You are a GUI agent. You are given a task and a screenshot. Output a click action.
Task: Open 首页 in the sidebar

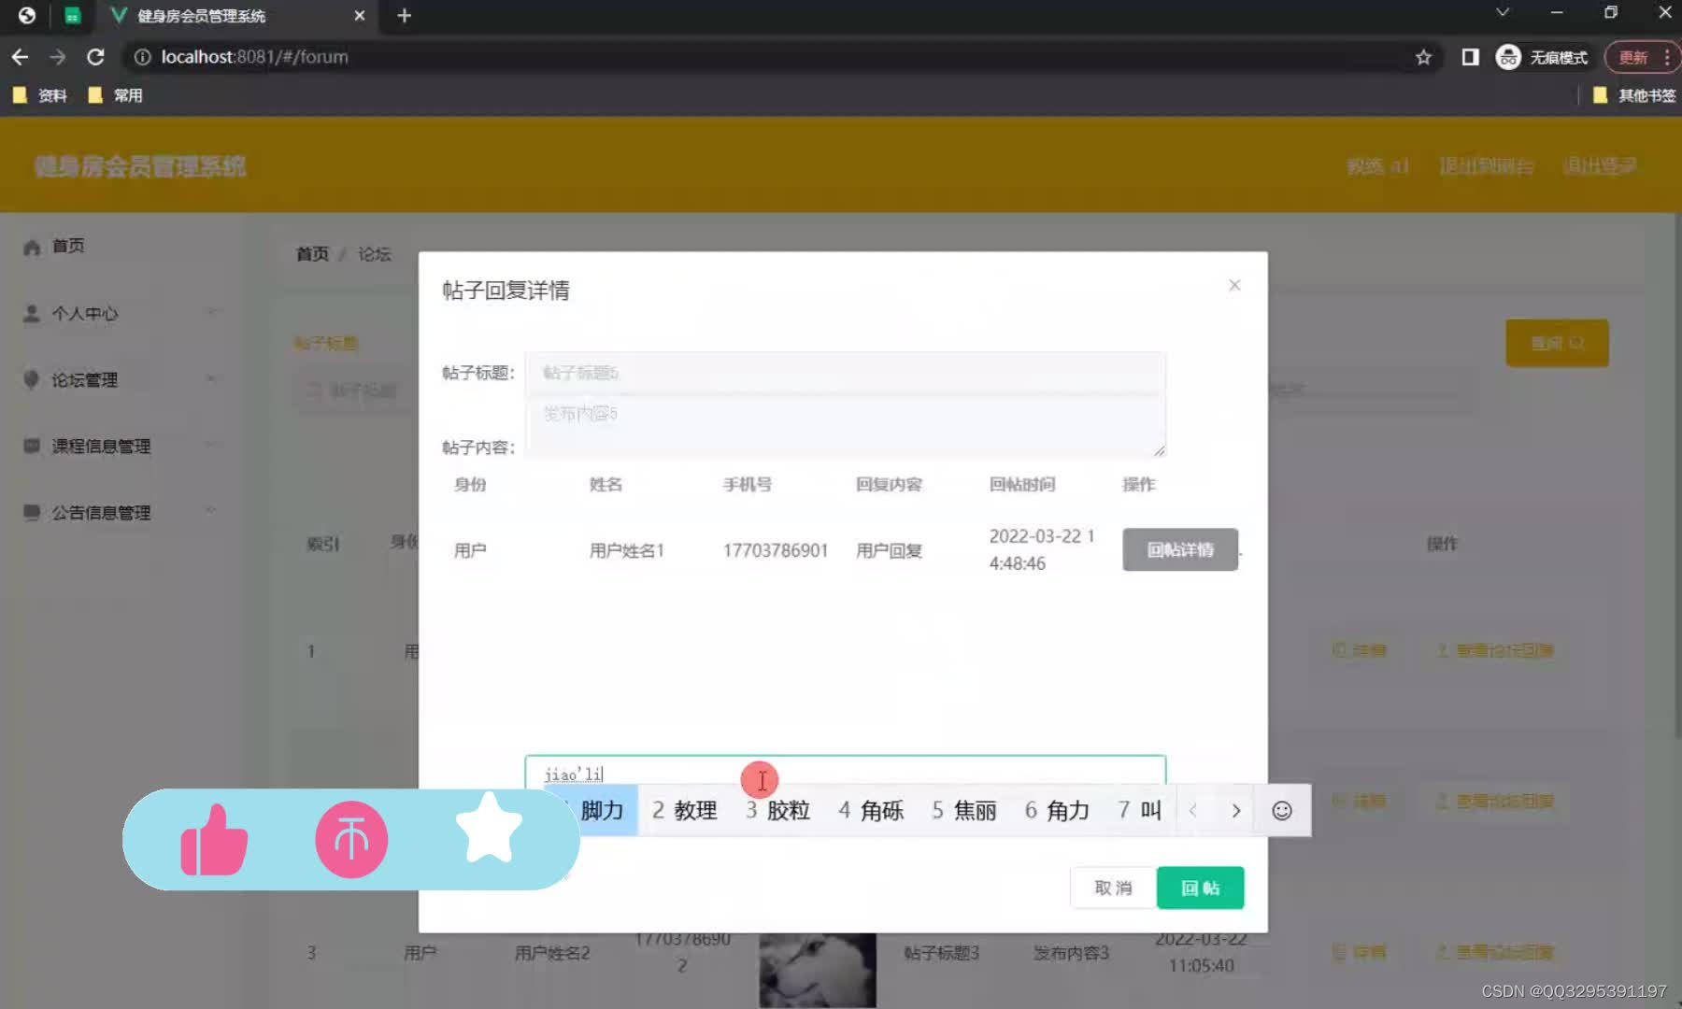pos(67,246)
